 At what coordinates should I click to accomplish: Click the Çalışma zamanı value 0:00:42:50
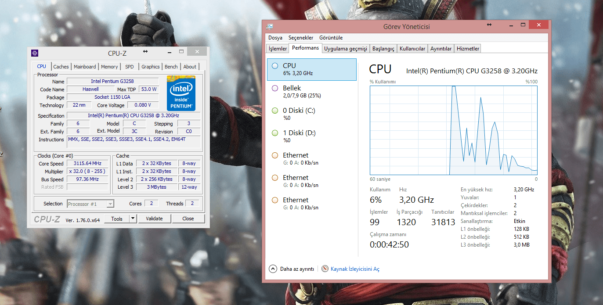click(389, 244)
